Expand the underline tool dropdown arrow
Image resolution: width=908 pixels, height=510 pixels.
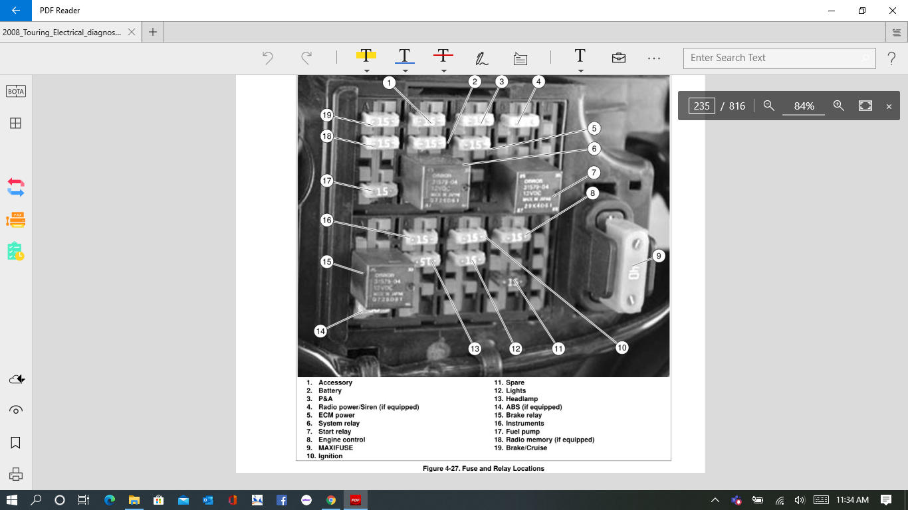click(405, 71)
